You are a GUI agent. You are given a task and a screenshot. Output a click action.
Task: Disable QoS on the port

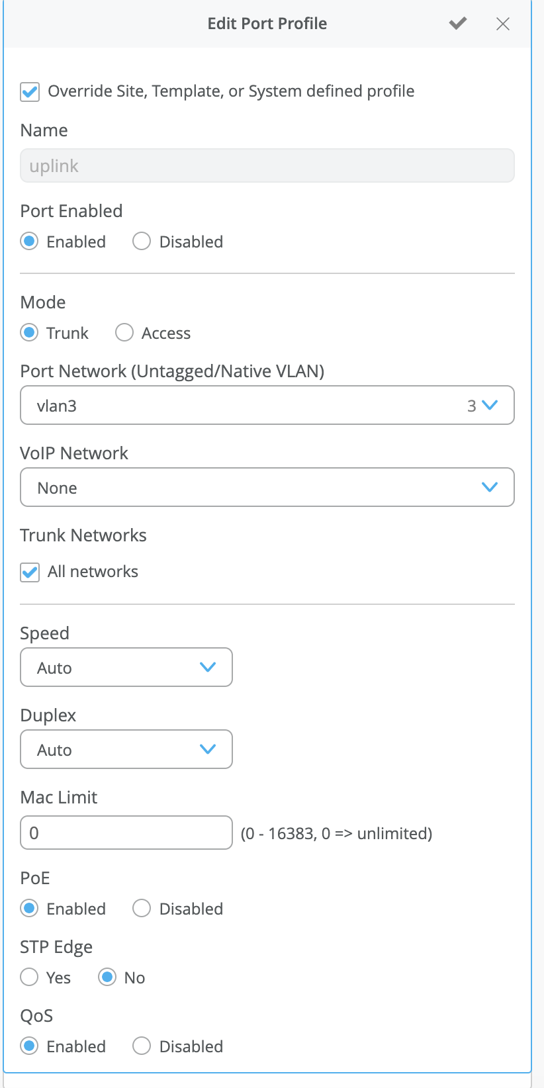[142, 1046]
